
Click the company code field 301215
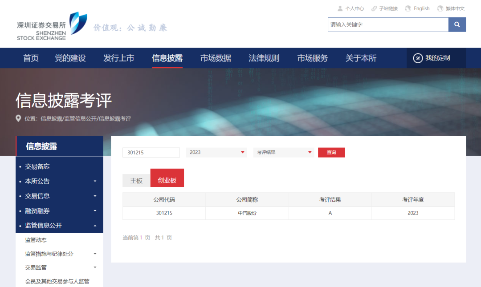point(151,152)
